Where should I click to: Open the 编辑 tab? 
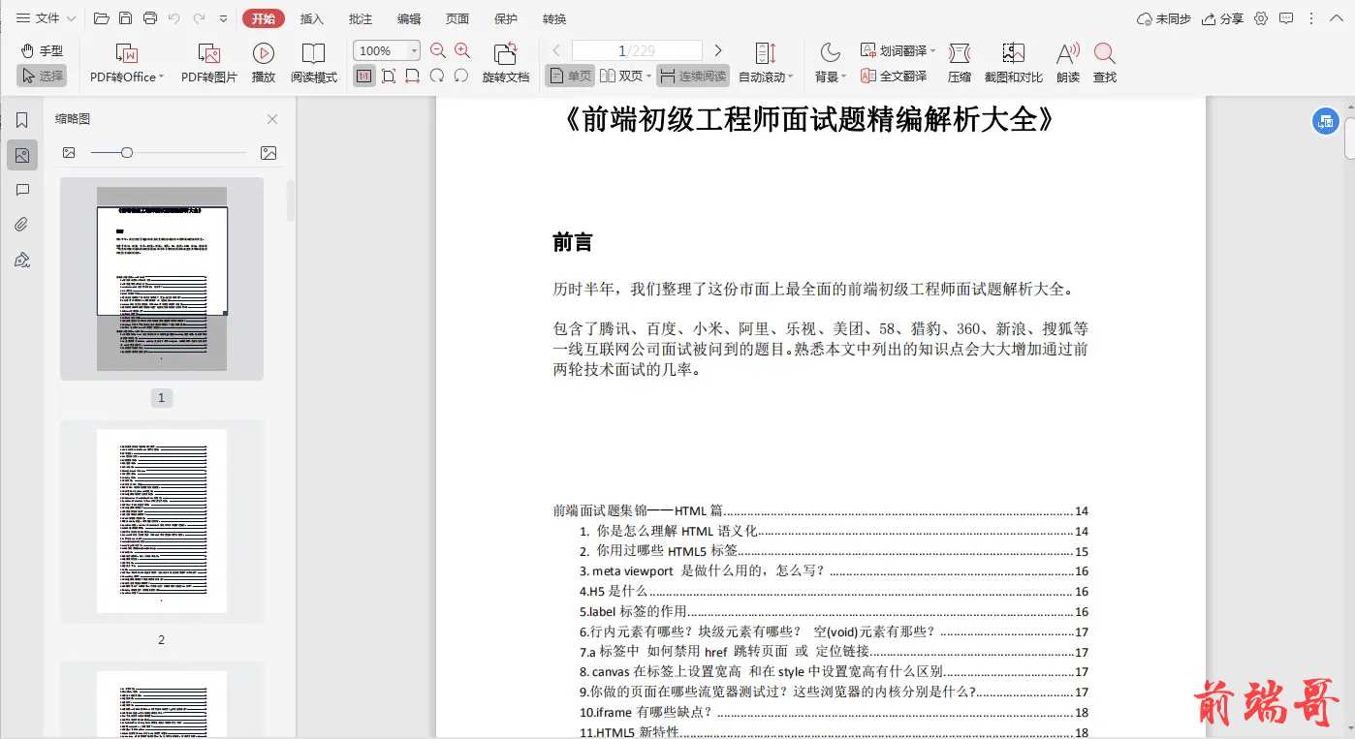[409, 18]
